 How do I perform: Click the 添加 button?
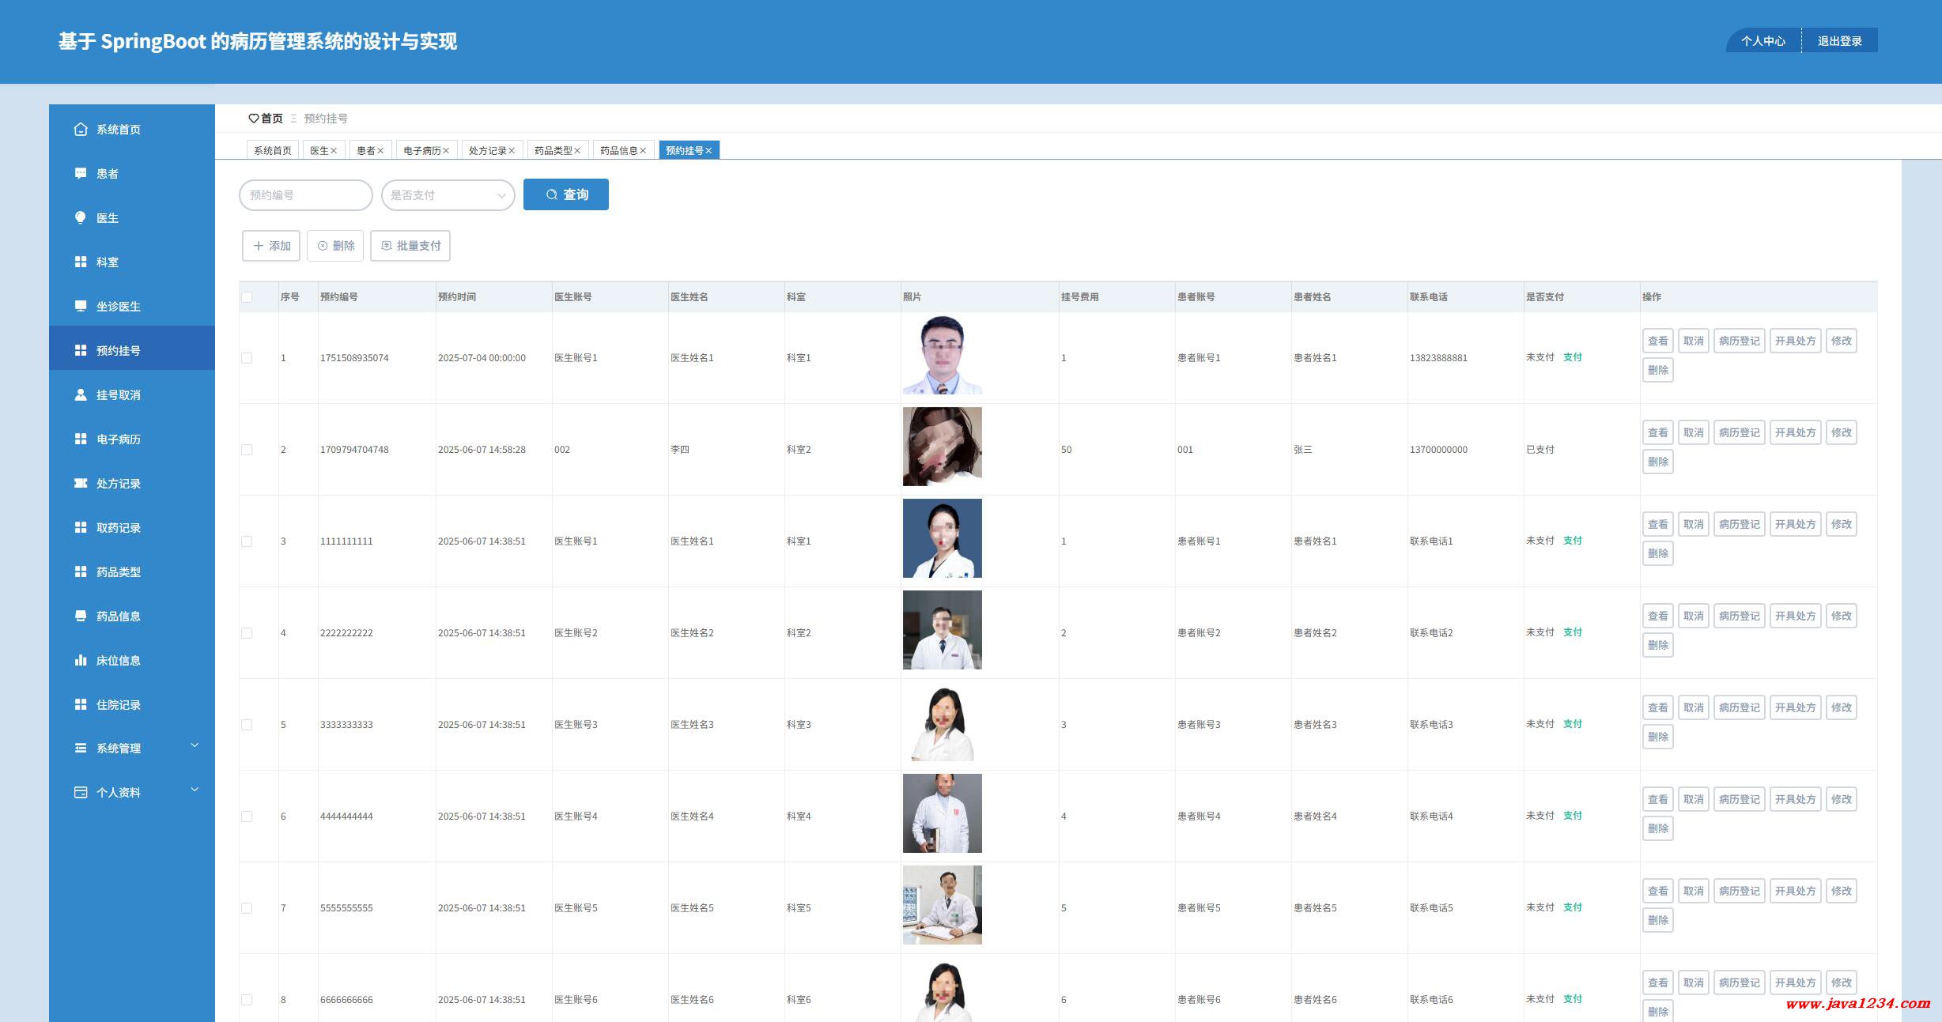point(271,246)
